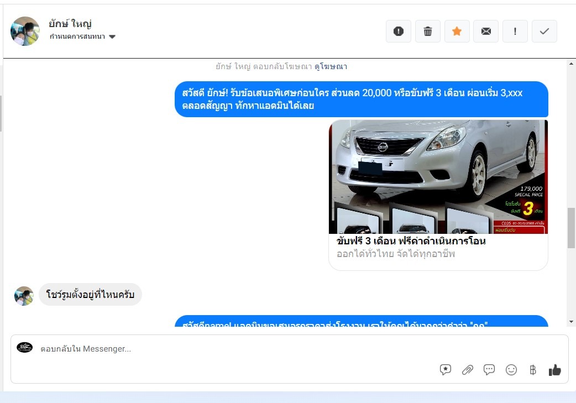576x403 pixels.
Task: Click sender avatar beside showroom question
Action: [24, 296]
